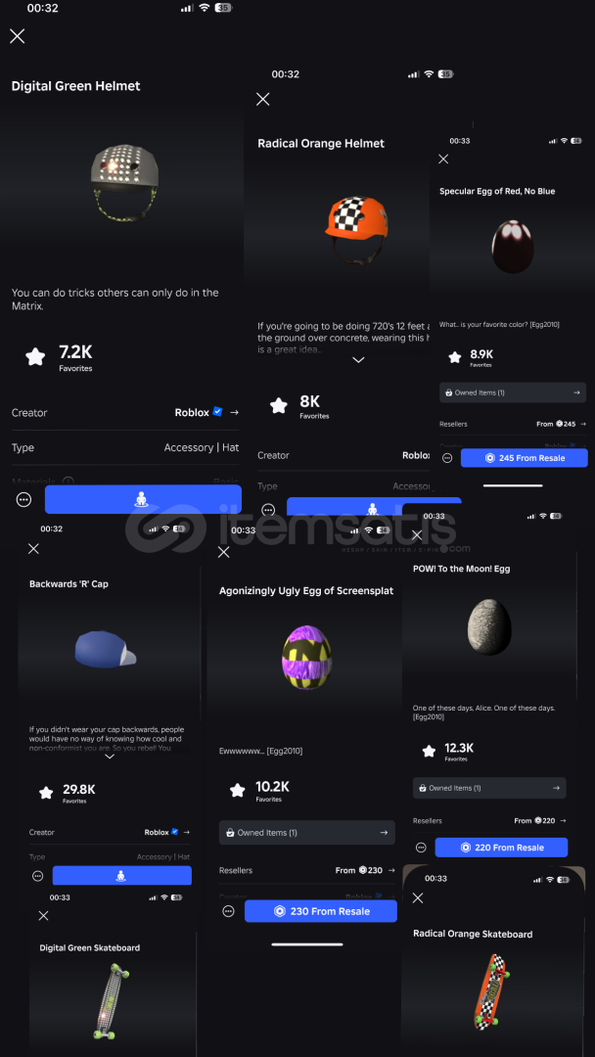Star the Specular Egg of Red, No Blue
595x1057 pixels.
[x=455, y=357]
